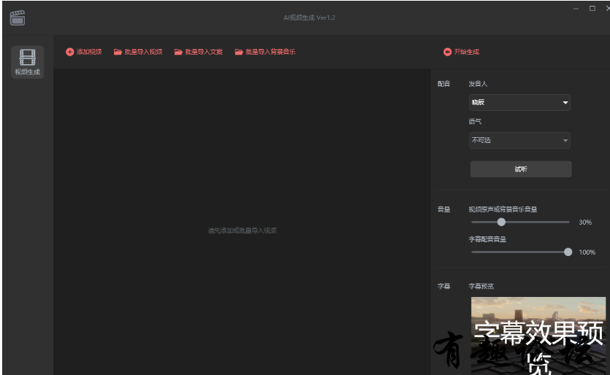
Task: Click the 字幕 section label
Action: click(x=443, y=287)
